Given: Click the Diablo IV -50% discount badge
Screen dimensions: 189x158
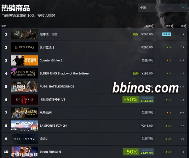Looking at the screenshot, I should 130,100.
